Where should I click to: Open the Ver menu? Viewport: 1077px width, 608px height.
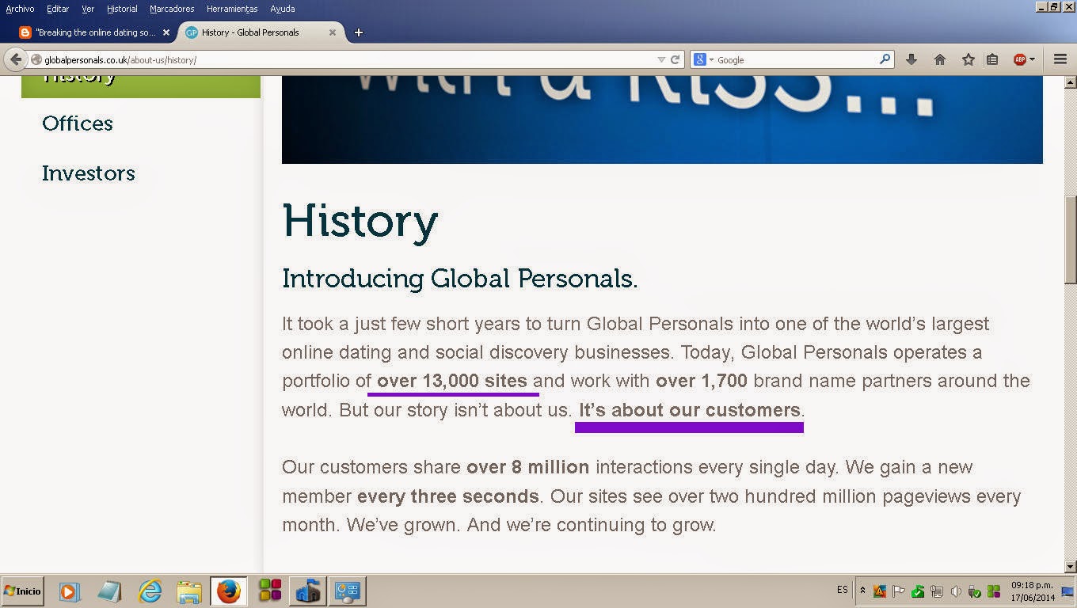88,9
